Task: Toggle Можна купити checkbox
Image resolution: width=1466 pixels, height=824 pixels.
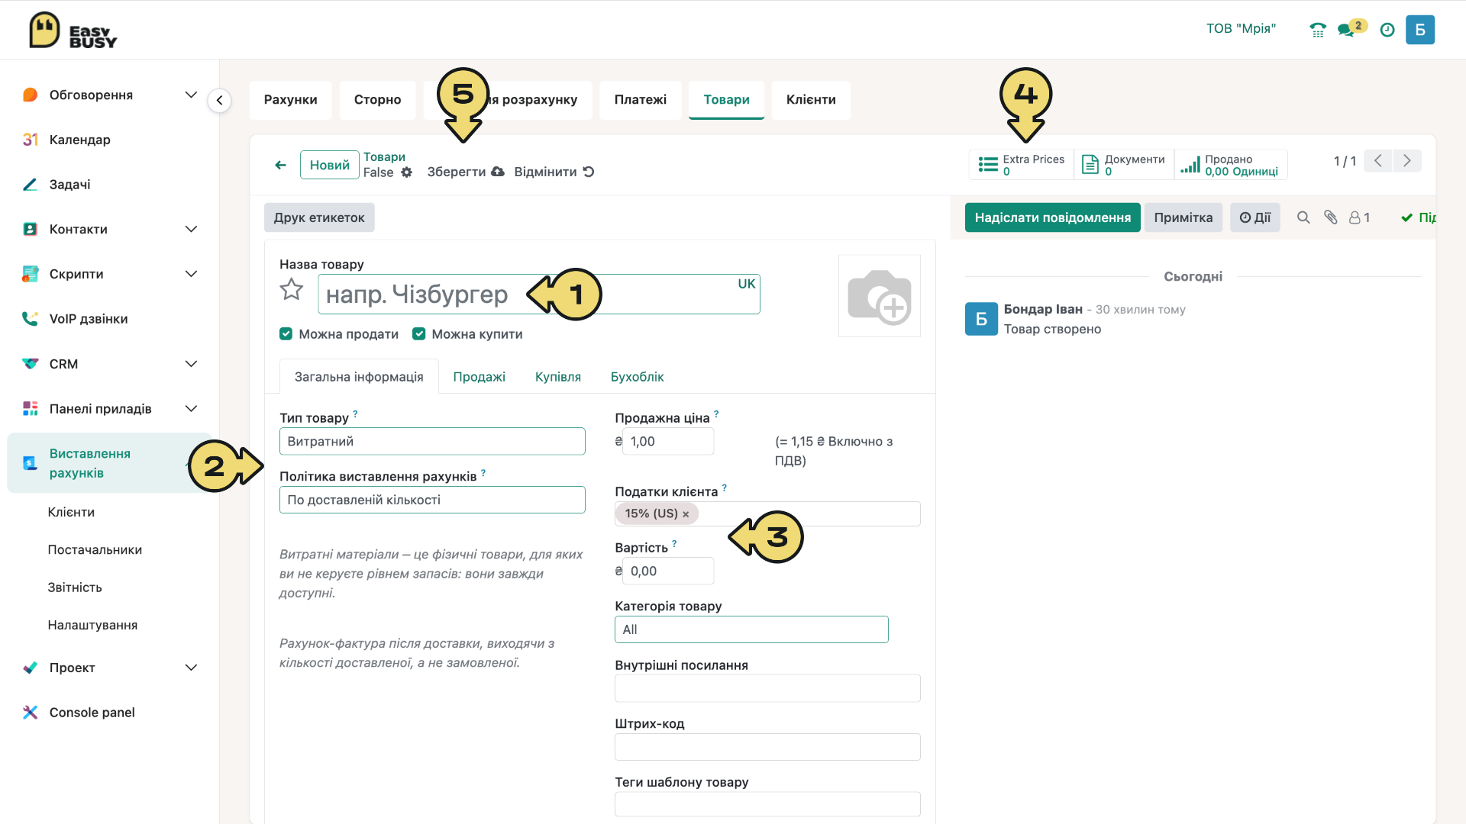Action: point(418,334)
